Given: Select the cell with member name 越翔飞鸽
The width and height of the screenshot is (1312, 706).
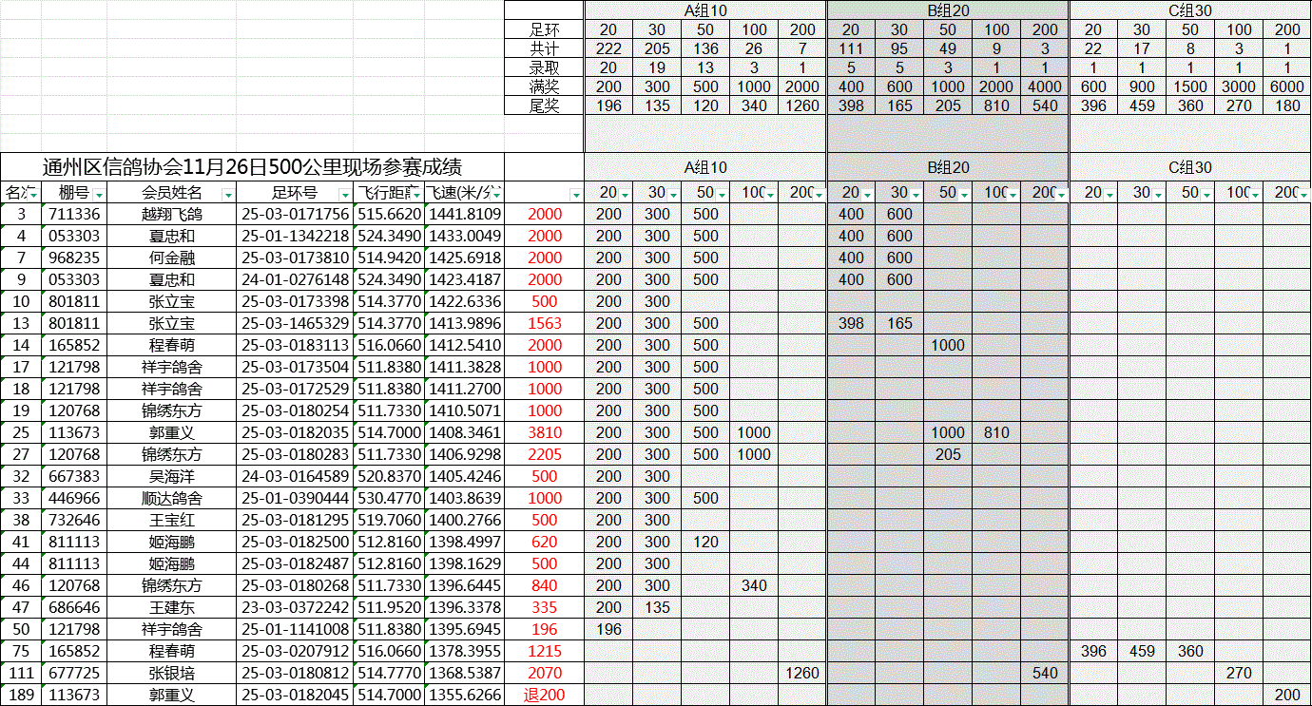Looking at the screenshot, I should 171,214.
